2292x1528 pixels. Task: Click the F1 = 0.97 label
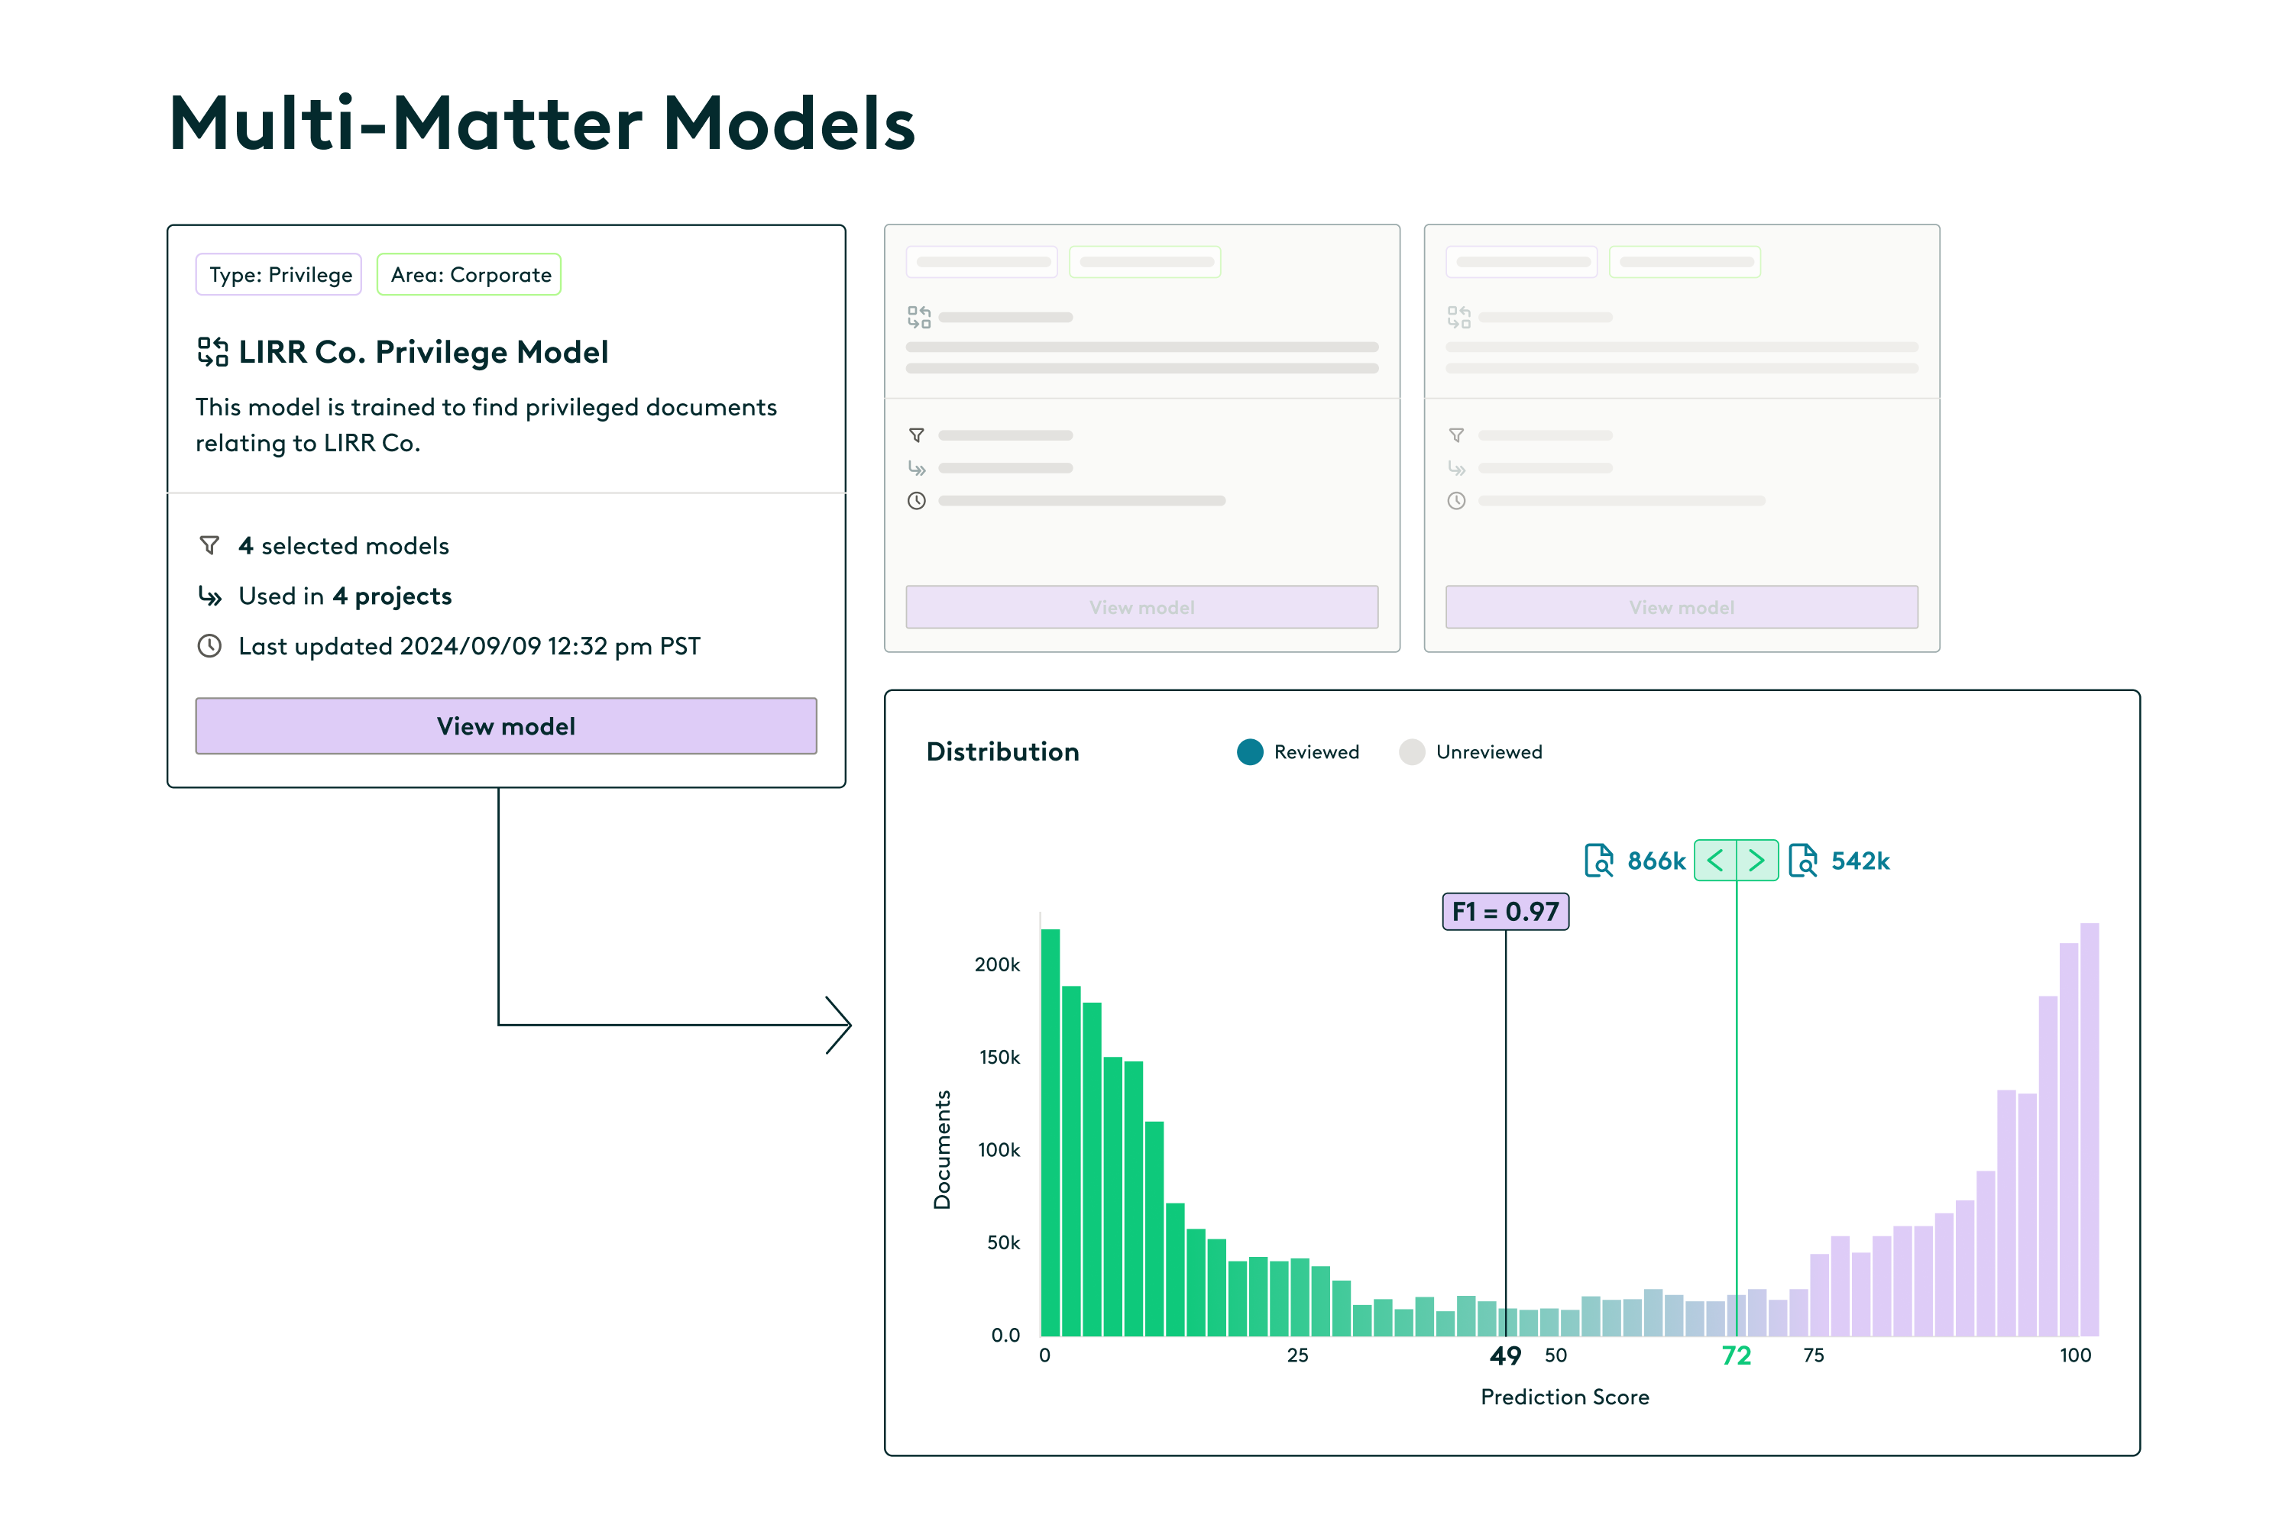tap(1505, 912)
